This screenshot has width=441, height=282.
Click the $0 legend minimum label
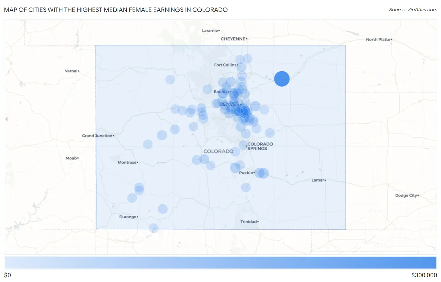click(8, 275)
